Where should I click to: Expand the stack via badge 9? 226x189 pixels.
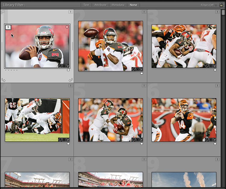[x=8, y=27]
